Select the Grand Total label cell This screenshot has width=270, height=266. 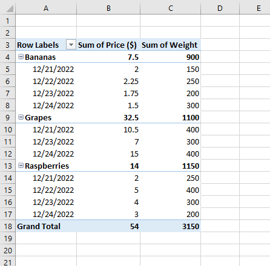tap(46, 226)
